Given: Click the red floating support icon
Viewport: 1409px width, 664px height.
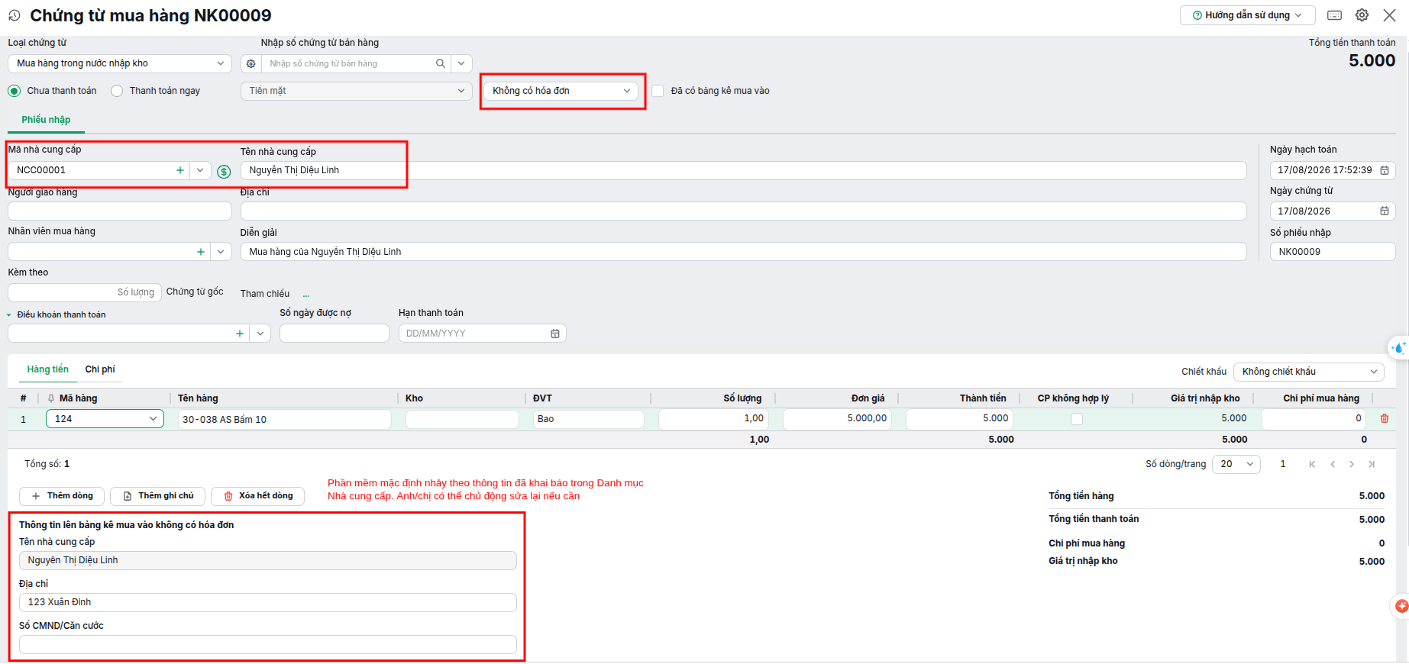Looking at the screenshot, I should [x=1401, y=606].
